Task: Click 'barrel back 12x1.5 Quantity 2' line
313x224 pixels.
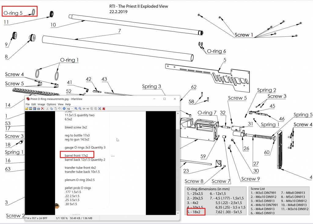Action: (85, 160)
